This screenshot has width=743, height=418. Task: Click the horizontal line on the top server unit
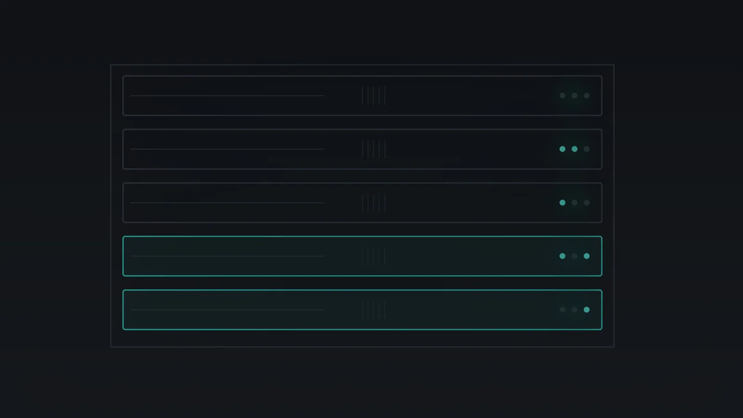point(227,96)
